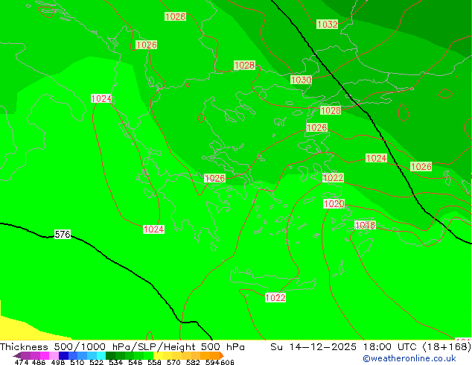Click the 522 legend value
The height and width of the screenshot is (365, 472).
[96, 362]
